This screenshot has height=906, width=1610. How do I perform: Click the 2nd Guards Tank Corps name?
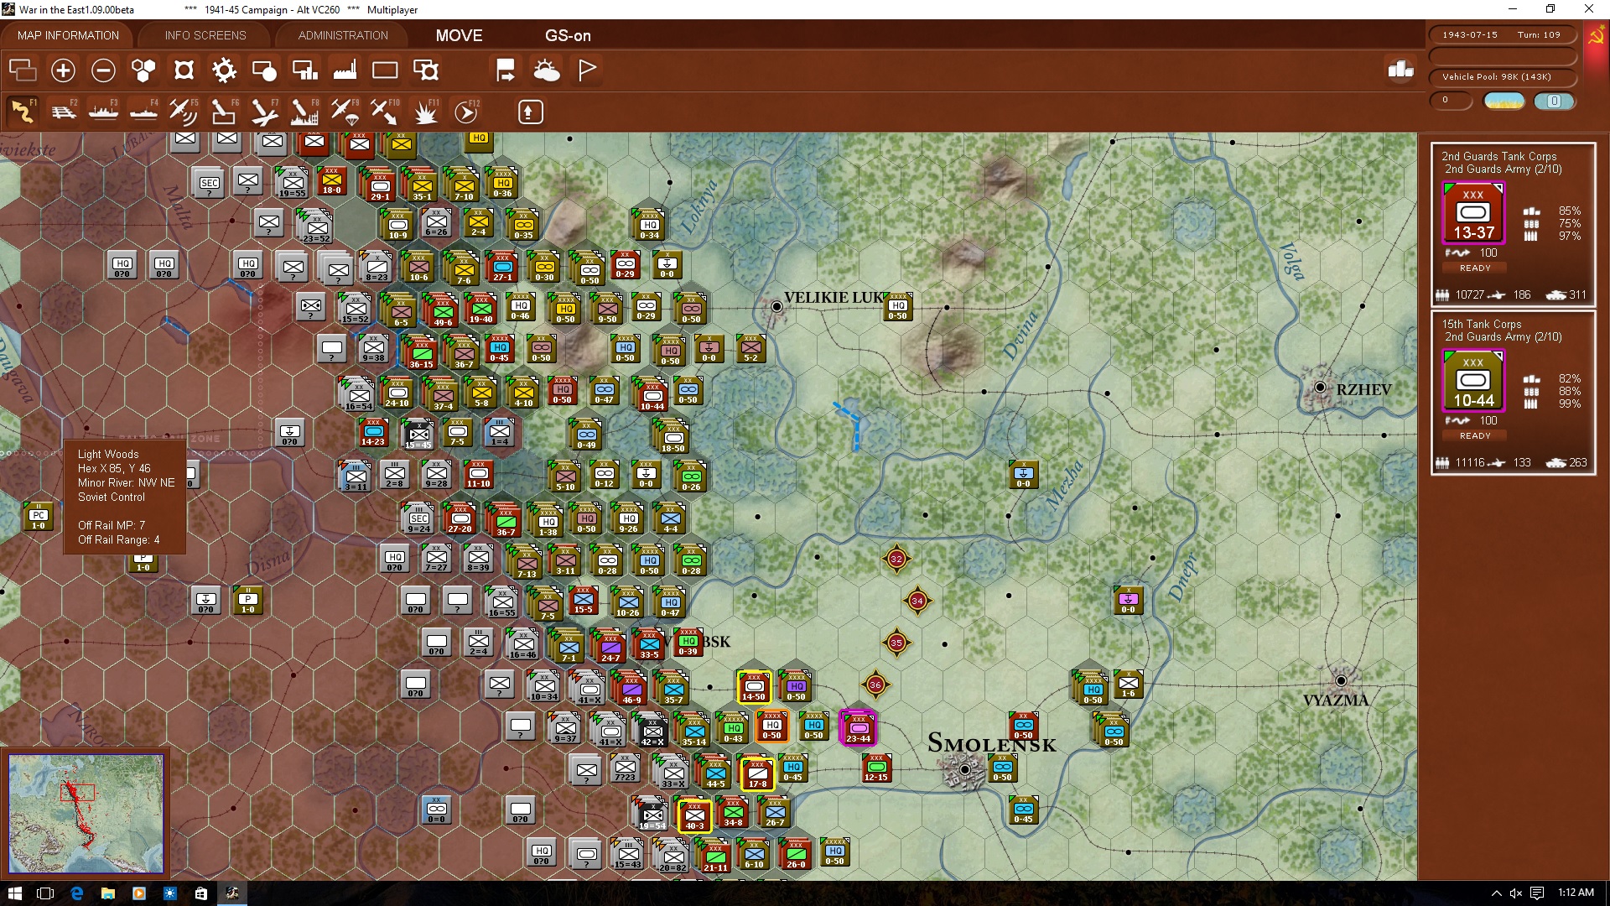pos(1498,156)
